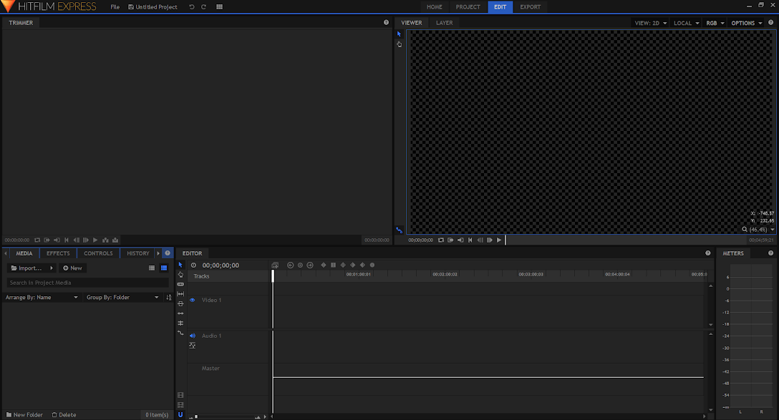The image size is (779, 420).
Task: Hide the Video 1 track
Action: (x=192, y=301)
